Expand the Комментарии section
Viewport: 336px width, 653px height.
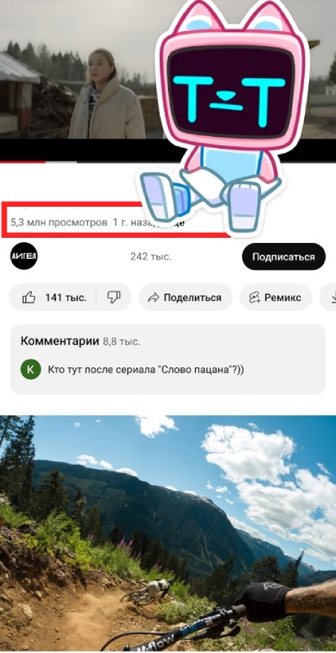(x=168, y=360)
